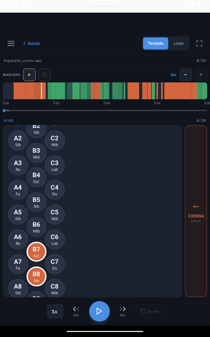Tap the C4 Do key
Screen dimensions: 210x337
(55, 190)
